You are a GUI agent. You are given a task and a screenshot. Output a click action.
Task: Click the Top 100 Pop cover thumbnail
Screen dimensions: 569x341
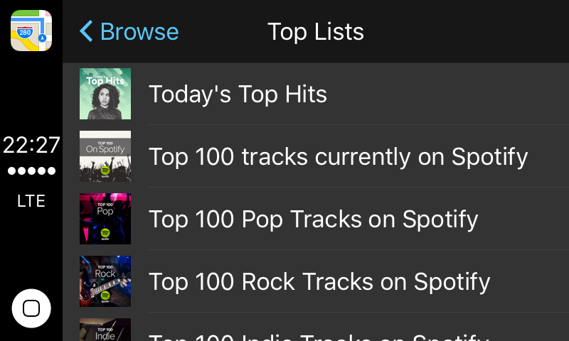(105, 219)
